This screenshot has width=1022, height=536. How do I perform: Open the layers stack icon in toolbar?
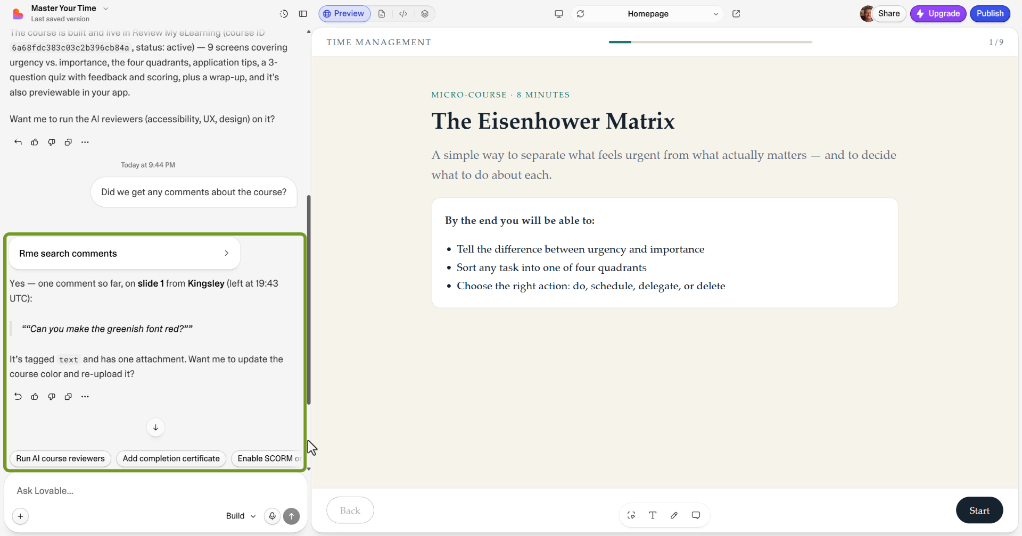[x=424, y=14]
